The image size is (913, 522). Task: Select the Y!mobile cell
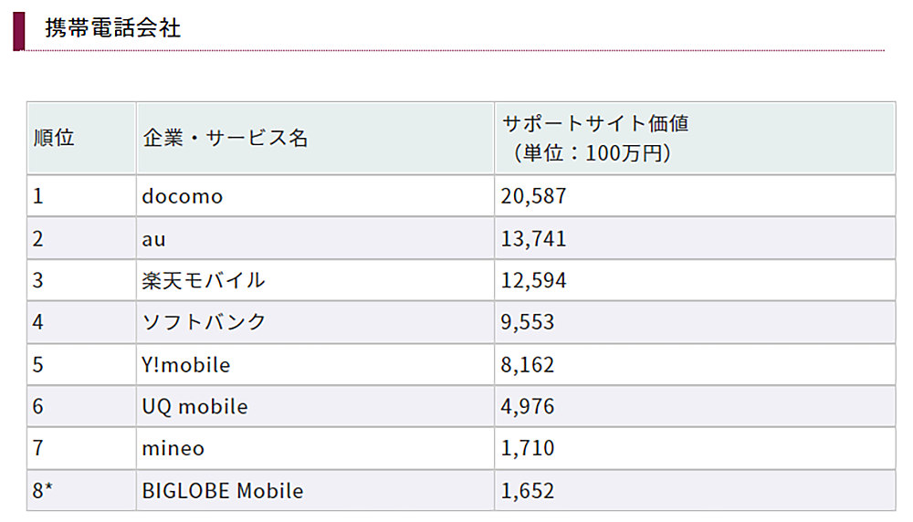click(x=186, y=365)
